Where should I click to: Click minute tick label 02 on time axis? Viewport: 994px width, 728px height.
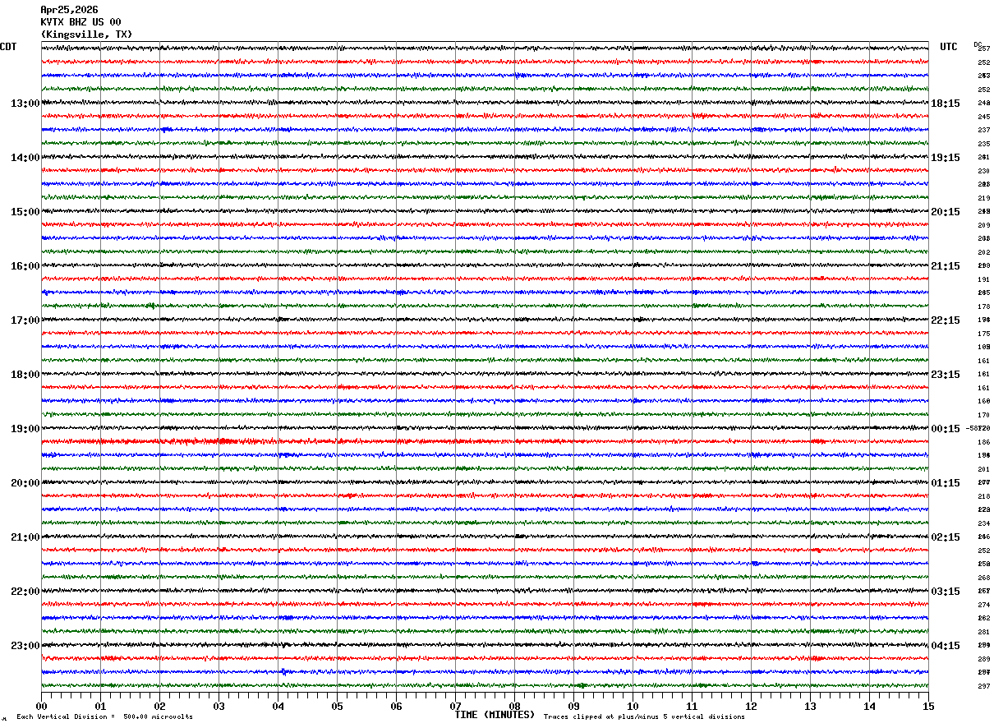[x=159, y=706]
